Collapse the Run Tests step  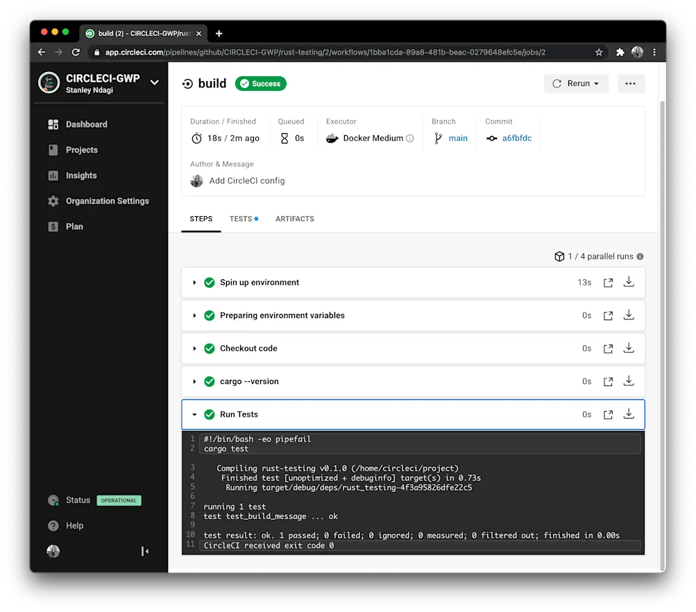[x=194, y=414]
